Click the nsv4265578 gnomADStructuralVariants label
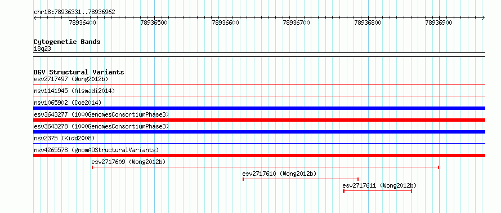The width and height of the screenshot is (501, 213). click(96, 150)
